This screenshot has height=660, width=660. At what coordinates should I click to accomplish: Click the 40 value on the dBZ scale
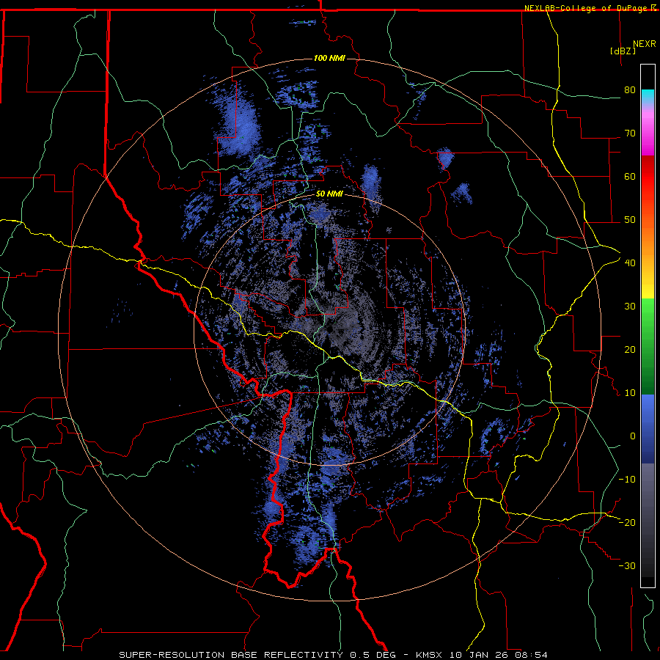[x=630, y=263]
